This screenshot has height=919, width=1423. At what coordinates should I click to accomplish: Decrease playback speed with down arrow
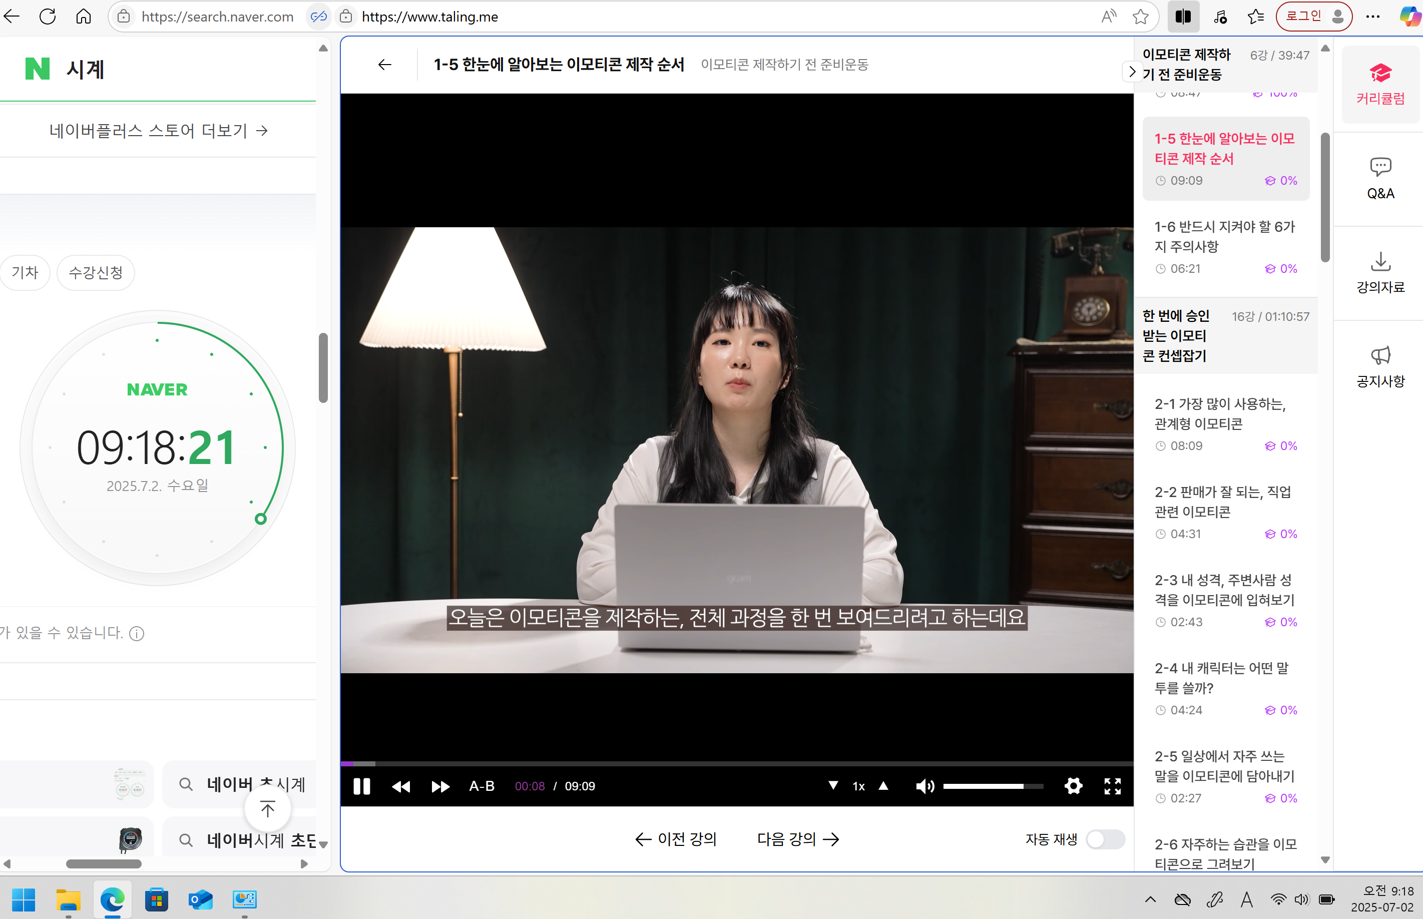click(833, 785)
